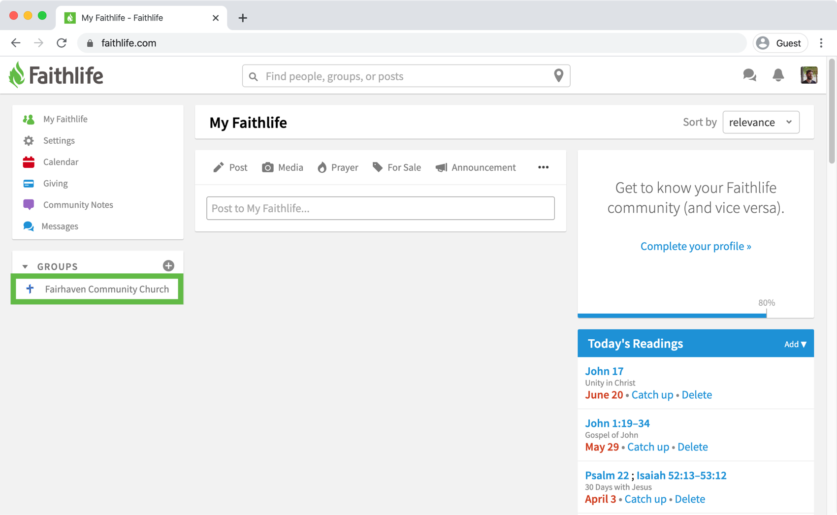837x515 pixels.
Task: Add a new group with plus icon
Action: coord(168,266)
